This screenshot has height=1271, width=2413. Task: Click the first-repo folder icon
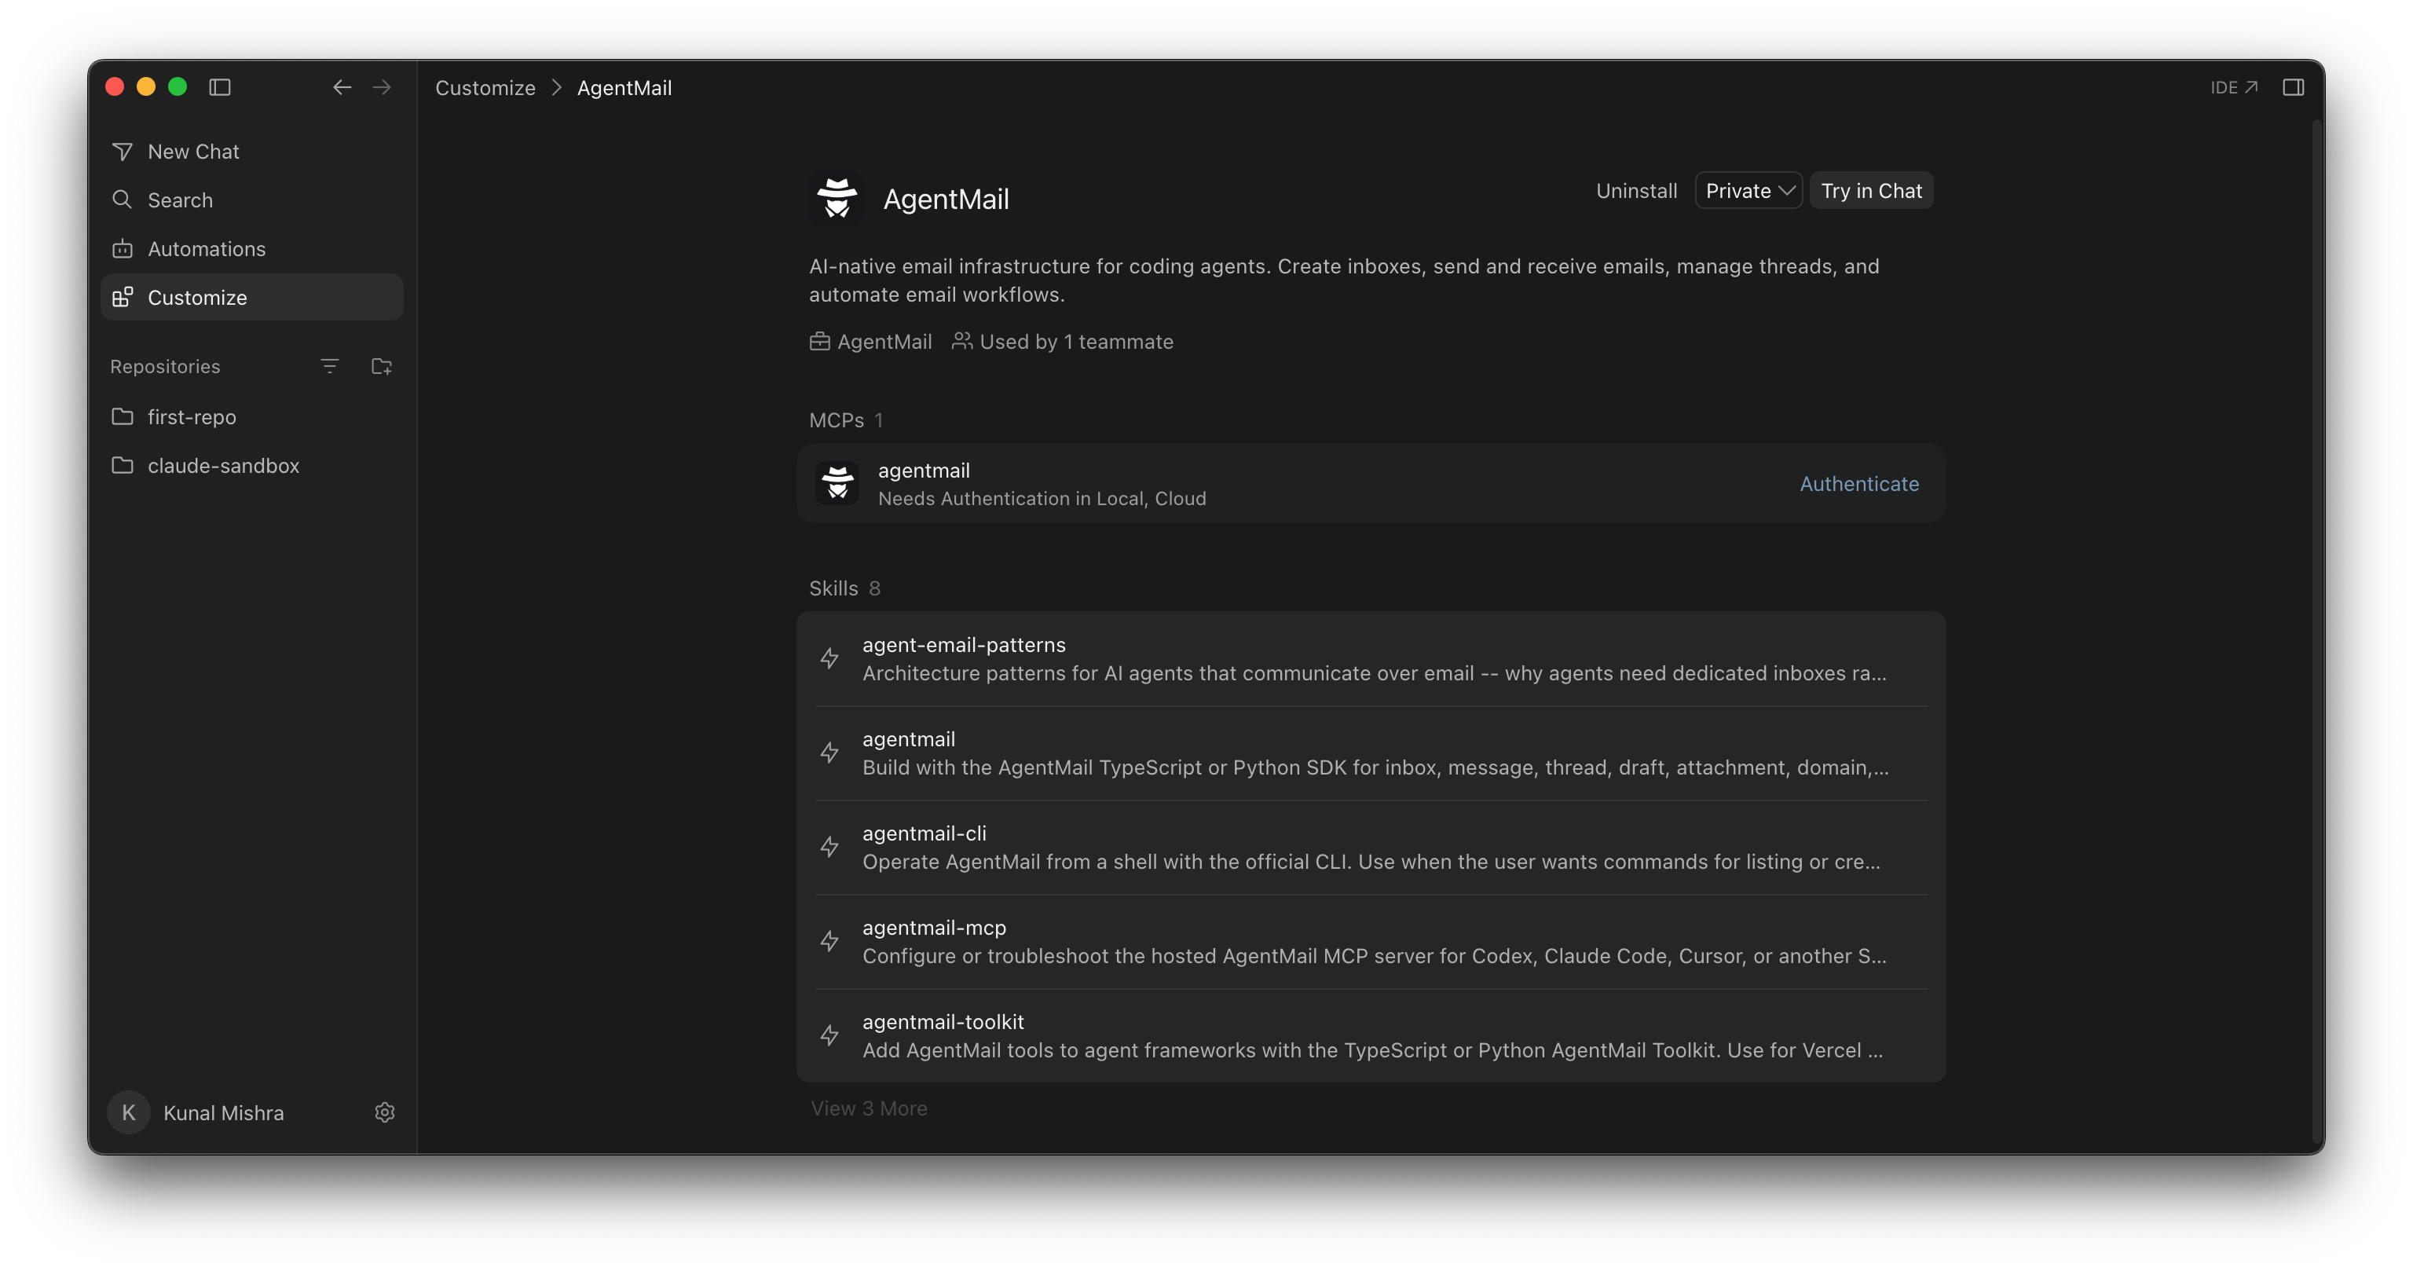(123, 416)
